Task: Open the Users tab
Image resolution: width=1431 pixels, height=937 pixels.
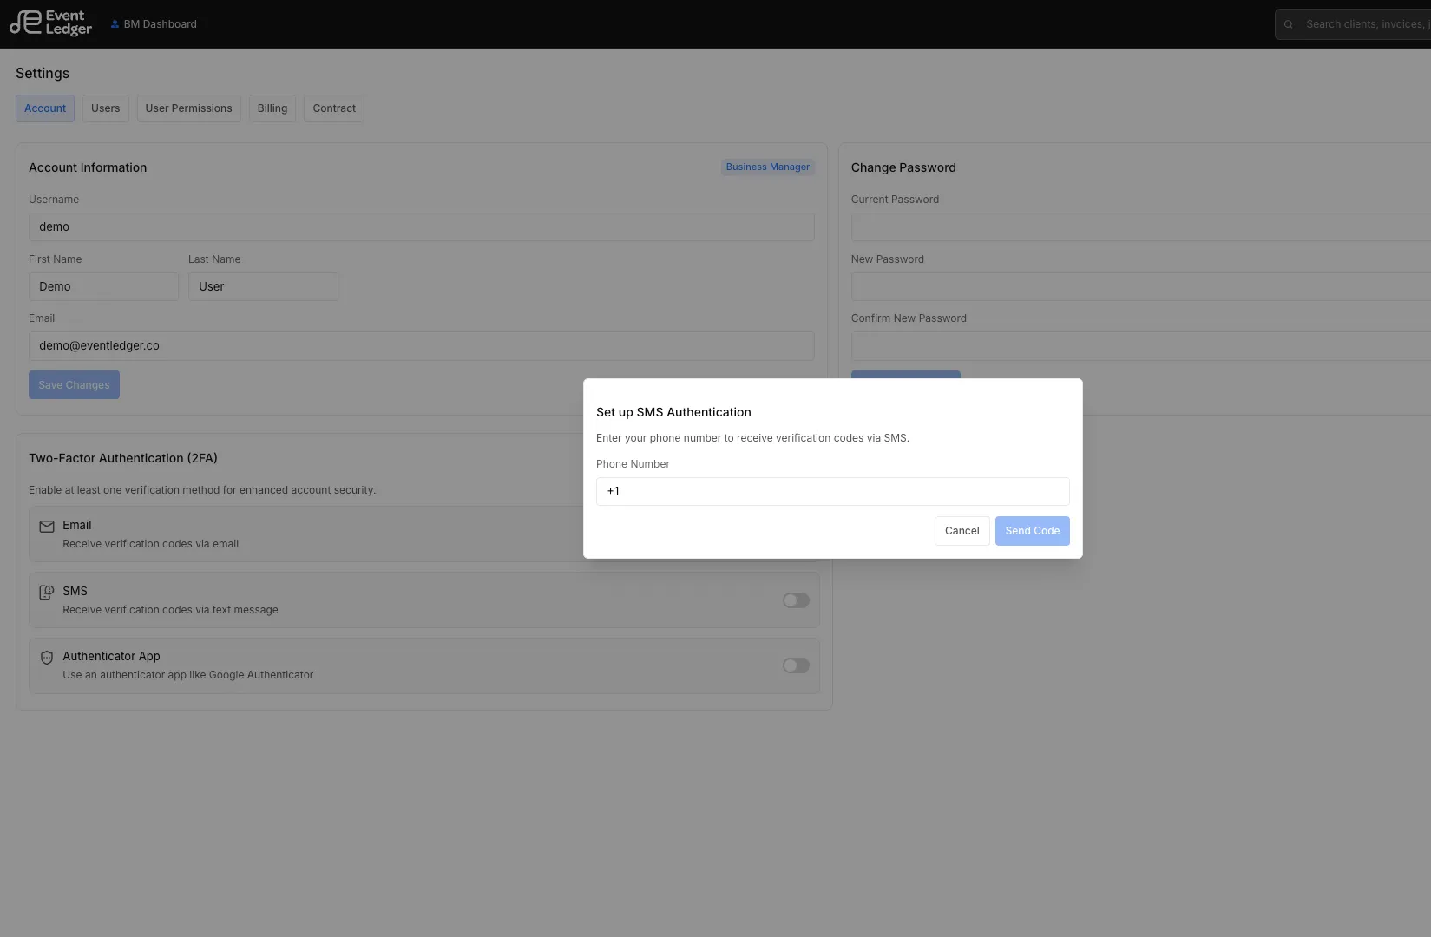Action: pyautogui.click(x=106, y=108)
